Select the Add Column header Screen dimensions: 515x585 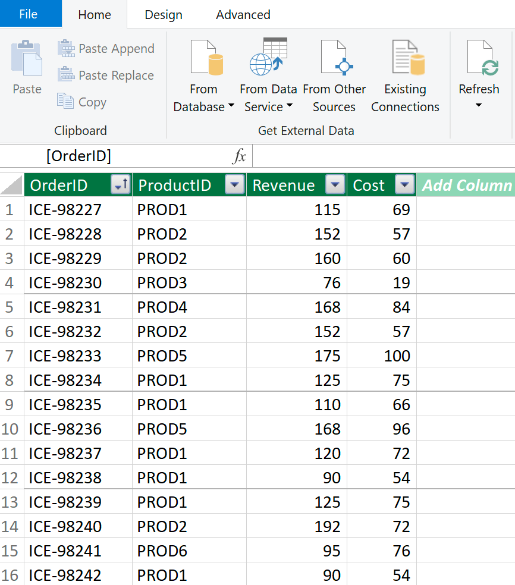[466, 185]
